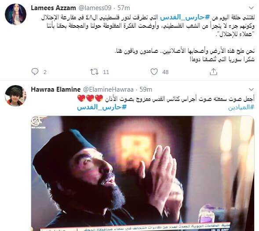
Task: Click the Hawraa Elamine display name
Action: click(56, 89)
